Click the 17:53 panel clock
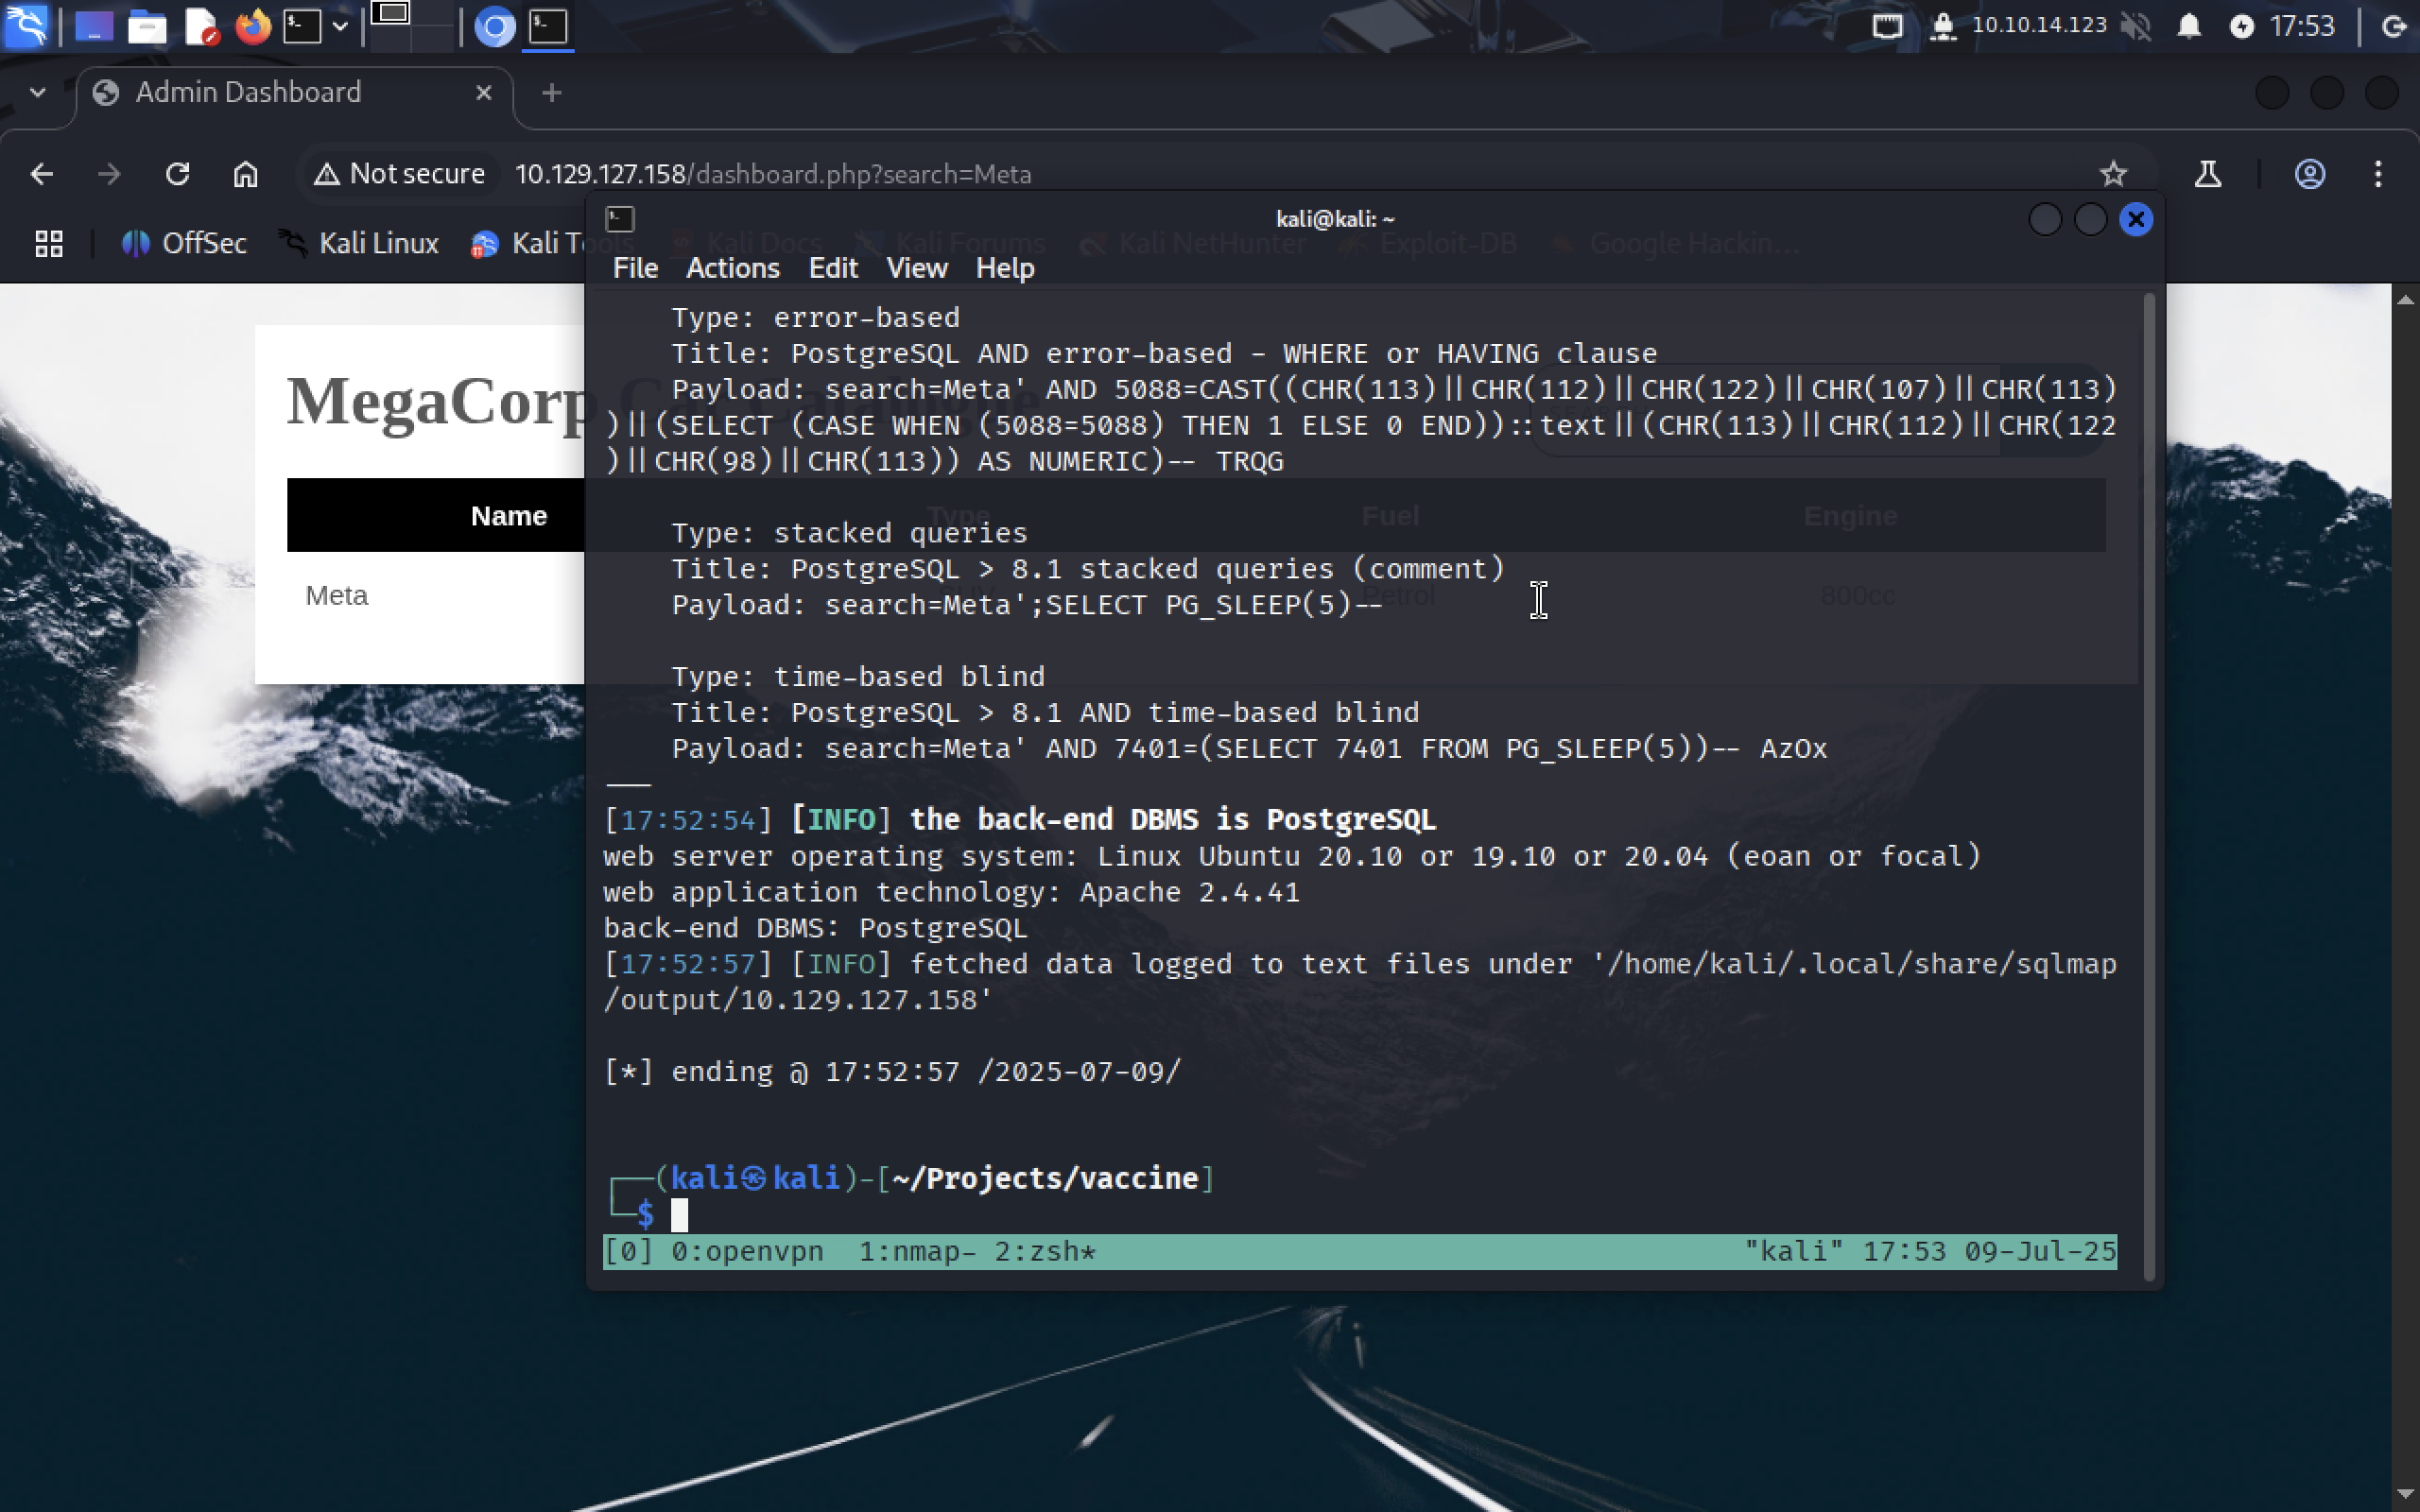The width and height of the screenshot is (2420, 1512). 2302,26
